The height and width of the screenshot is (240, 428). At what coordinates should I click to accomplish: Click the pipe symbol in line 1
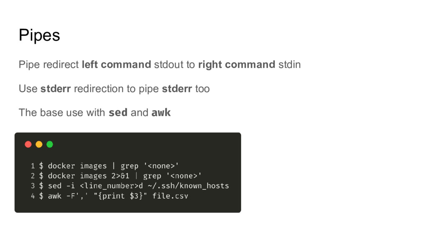(x=114, y=166)
